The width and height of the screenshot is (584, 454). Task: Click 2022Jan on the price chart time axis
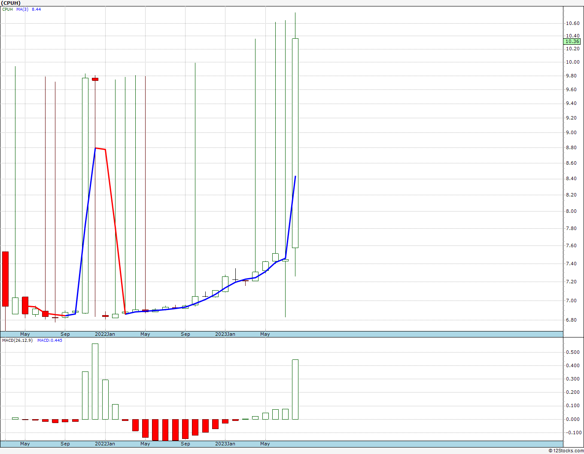(105, 334)
